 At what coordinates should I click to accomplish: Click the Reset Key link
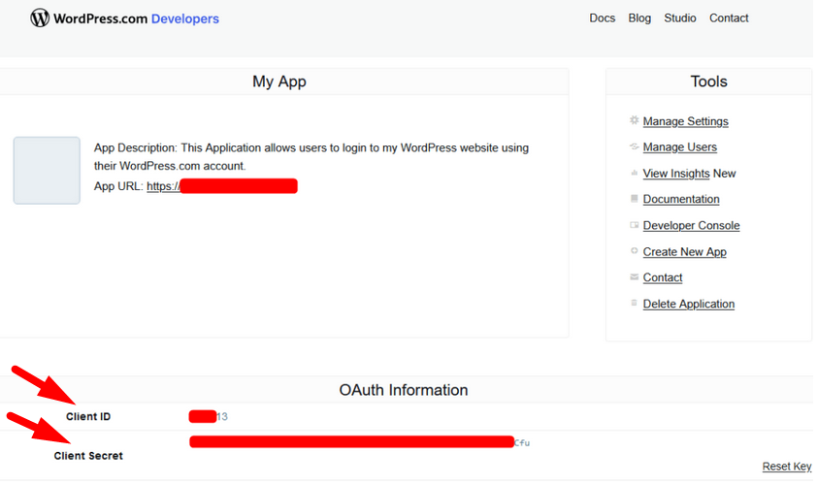786,467
